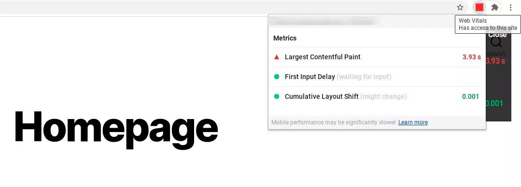Bookmark this page with the star icon
This screenshot has width=521, height=187.
460,7
